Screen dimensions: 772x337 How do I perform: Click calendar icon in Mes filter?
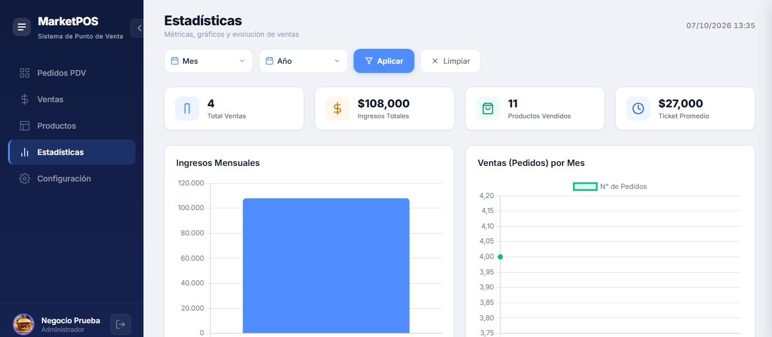[x=174, y=61]
